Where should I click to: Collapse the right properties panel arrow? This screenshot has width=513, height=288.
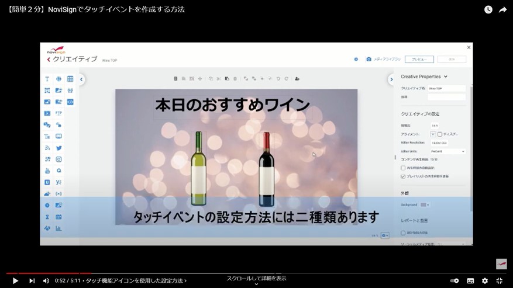point(391,79)
